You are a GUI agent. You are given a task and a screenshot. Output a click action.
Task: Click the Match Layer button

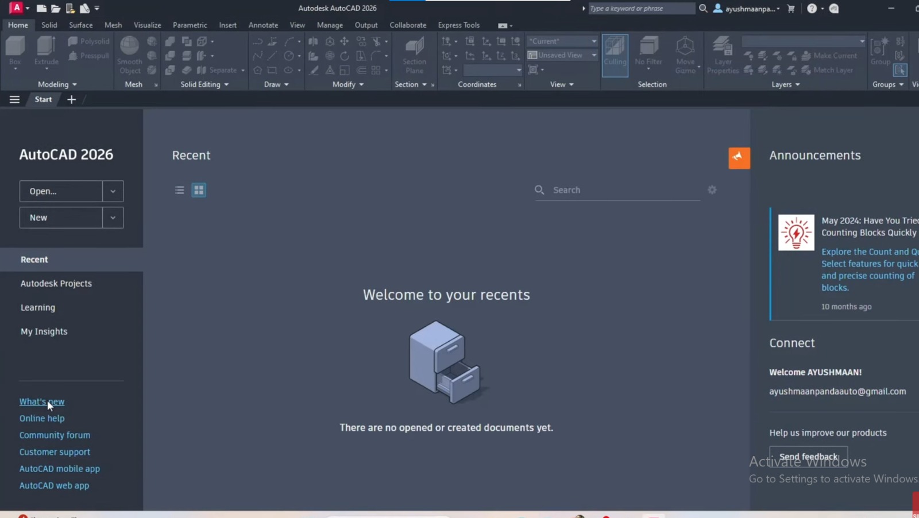tap(827, 70)
